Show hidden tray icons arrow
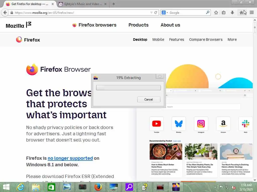This screenshot has height=192, width=257. (x=215, y=187)
